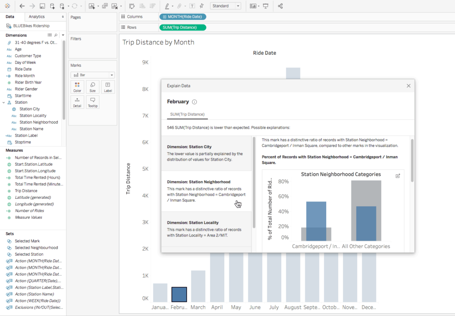Viewport: 455px width, 316px height.
Task: Collapse the Station hierarchy in Dimensions
Action: [x=4, y=103]
